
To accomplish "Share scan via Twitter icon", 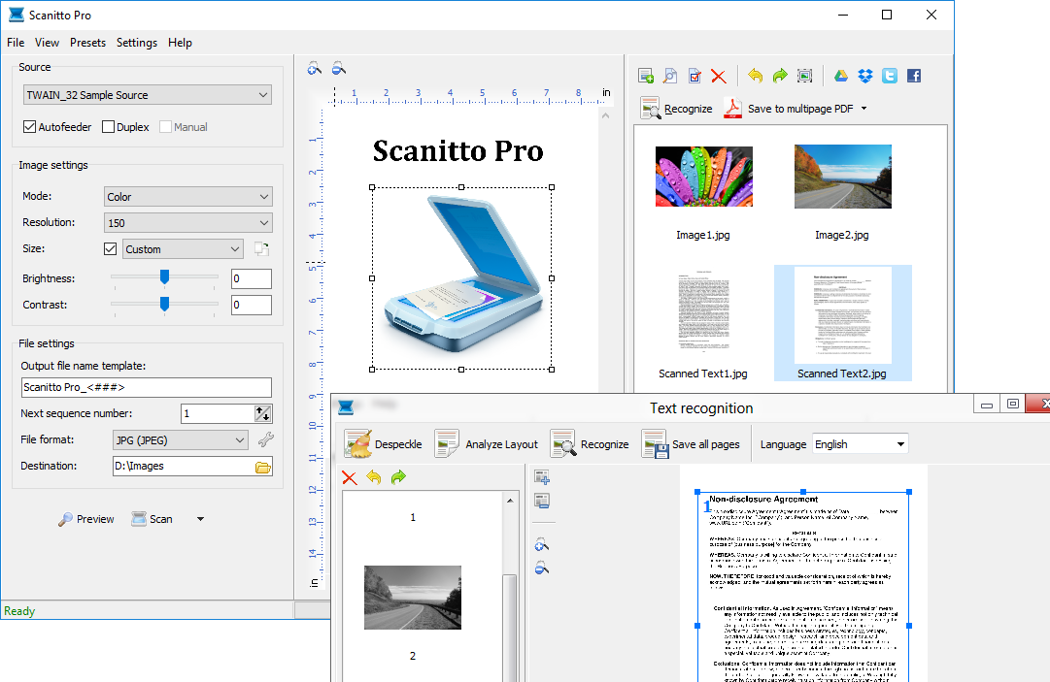I will pos(889,76).
